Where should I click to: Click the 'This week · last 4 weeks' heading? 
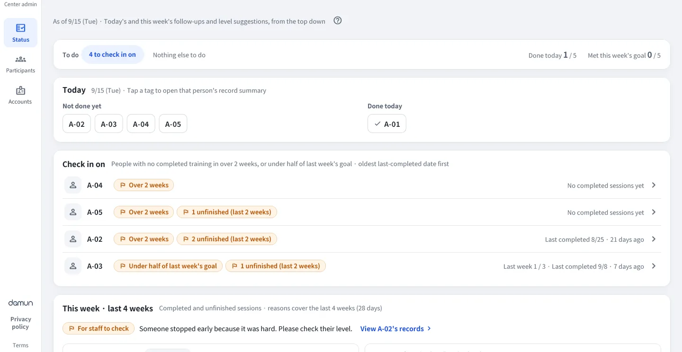(x=108, y=308)
